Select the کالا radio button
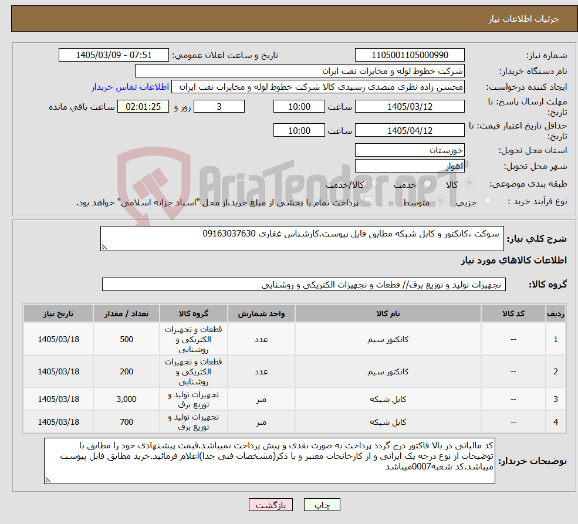This screenshot has width=578, height=524. [x=469, y=182]
